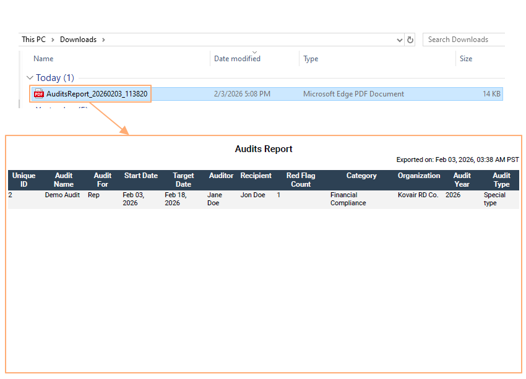Navigate to This PC using breadcrumb

pyautogui.click(x=33, y=39)
